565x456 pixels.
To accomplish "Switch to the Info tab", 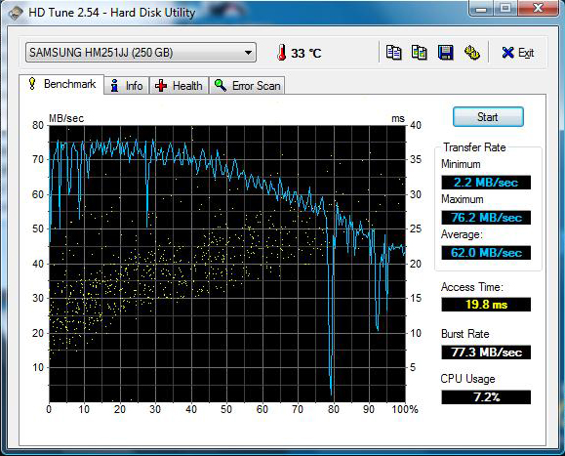I will click(x=127, y=86).
